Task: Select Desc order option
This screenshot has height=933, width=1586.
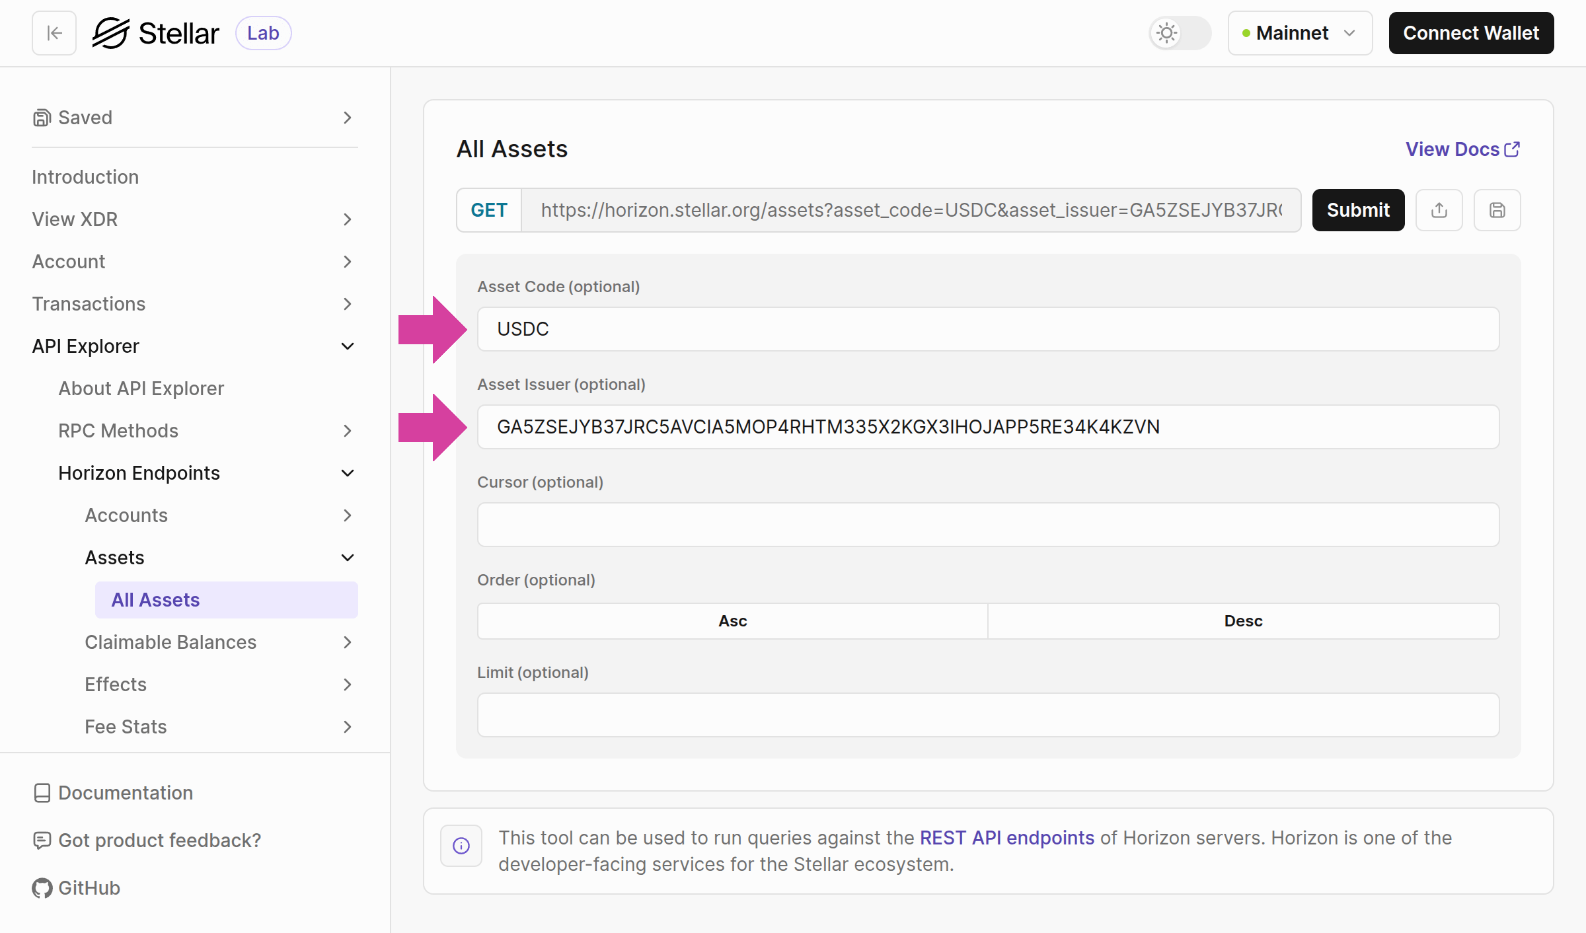Action: pos(1243,620)
